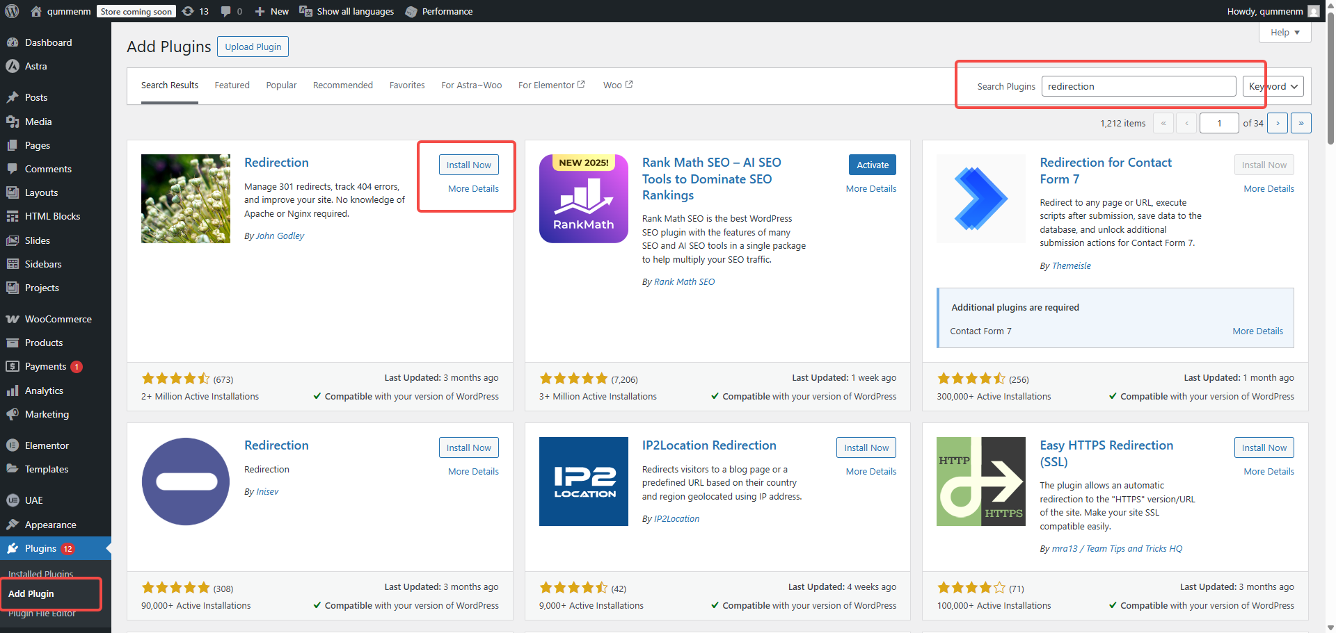This screenshot has width=1336, height=633.
Task: Install the Redirection plugin by John Godley
Action: point(468,165)
